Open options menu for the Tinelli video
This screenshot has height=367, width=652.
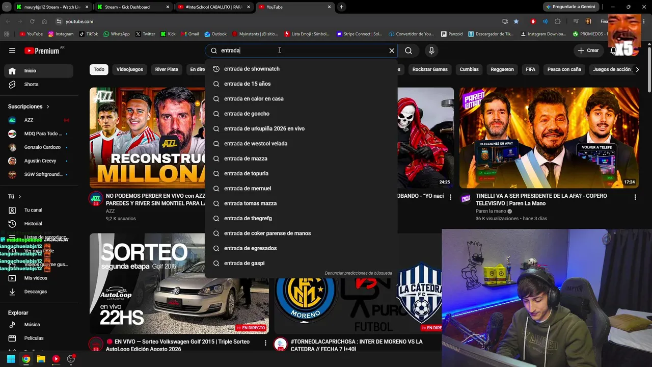point(635,197)
